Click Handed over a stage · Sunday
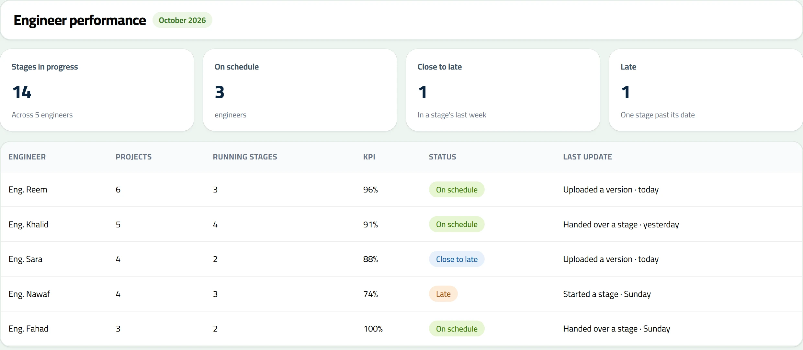Image resolution: width=803 pixels, height=350 pixels. (x=616, y=329)
